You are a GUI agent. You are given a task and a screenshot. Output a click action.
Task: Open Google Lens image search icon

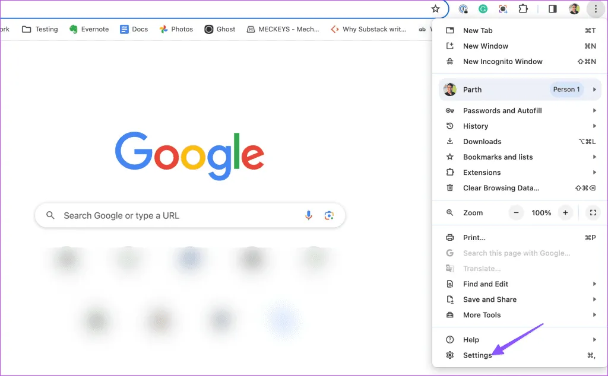pyautogui.click(x=329, y=215)
